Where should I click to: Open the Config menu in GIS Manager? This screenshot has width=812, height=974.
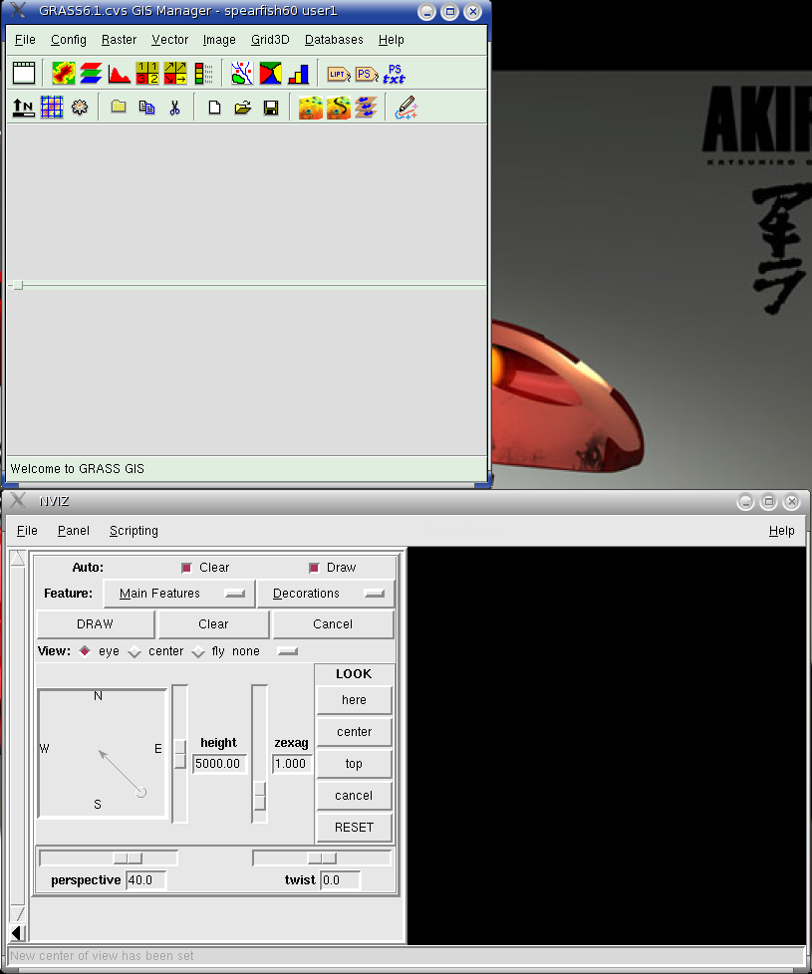click(x=69, y=40)
